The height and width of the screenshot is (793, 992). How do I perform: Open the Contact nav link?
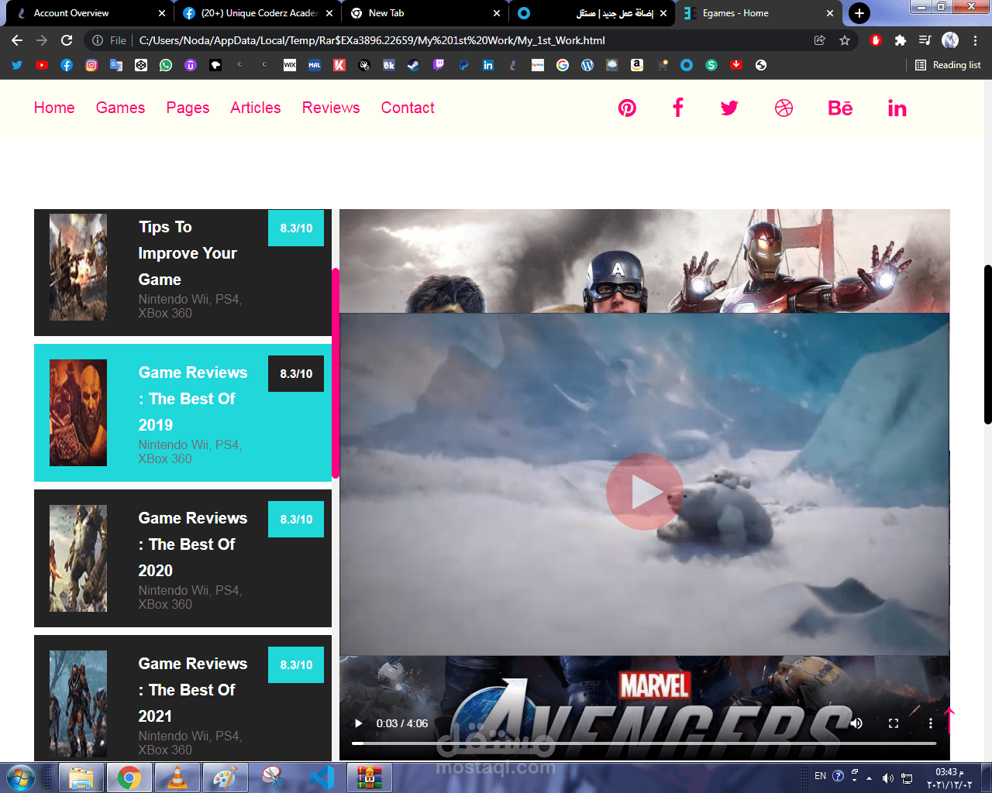408,108
